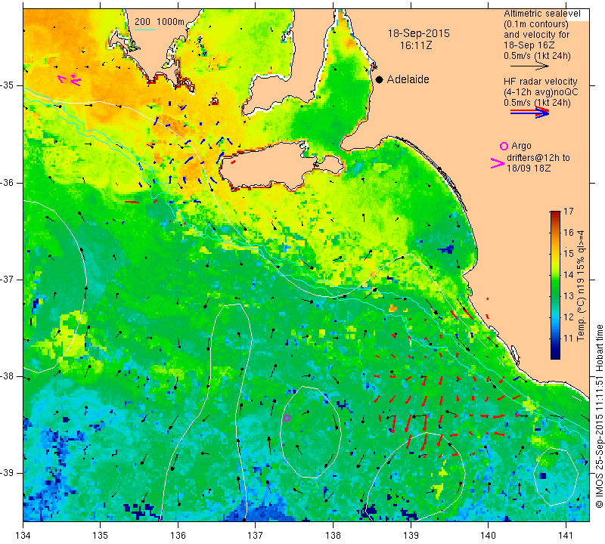Click the '200 1000m' depth contour label
The width and height of the screenshot is (605, 544).
160,22
